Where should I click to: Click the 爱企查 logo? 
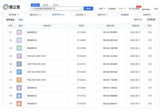[12, 7]
